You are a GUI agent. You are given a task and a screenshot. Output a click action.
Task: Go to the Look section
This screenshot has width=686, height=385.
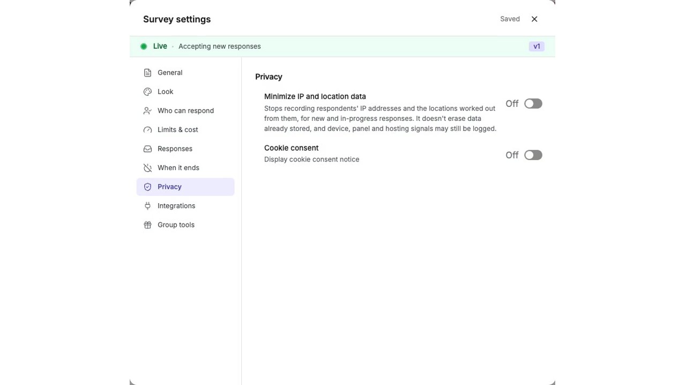185,91
